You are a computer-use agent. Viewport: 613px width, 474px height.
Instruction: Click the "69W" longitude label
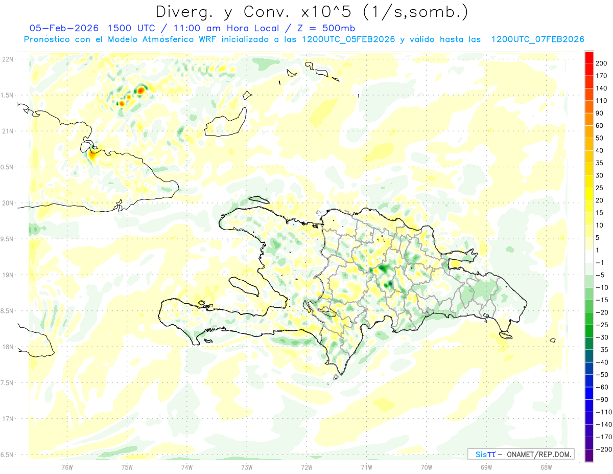coord(486,466)
